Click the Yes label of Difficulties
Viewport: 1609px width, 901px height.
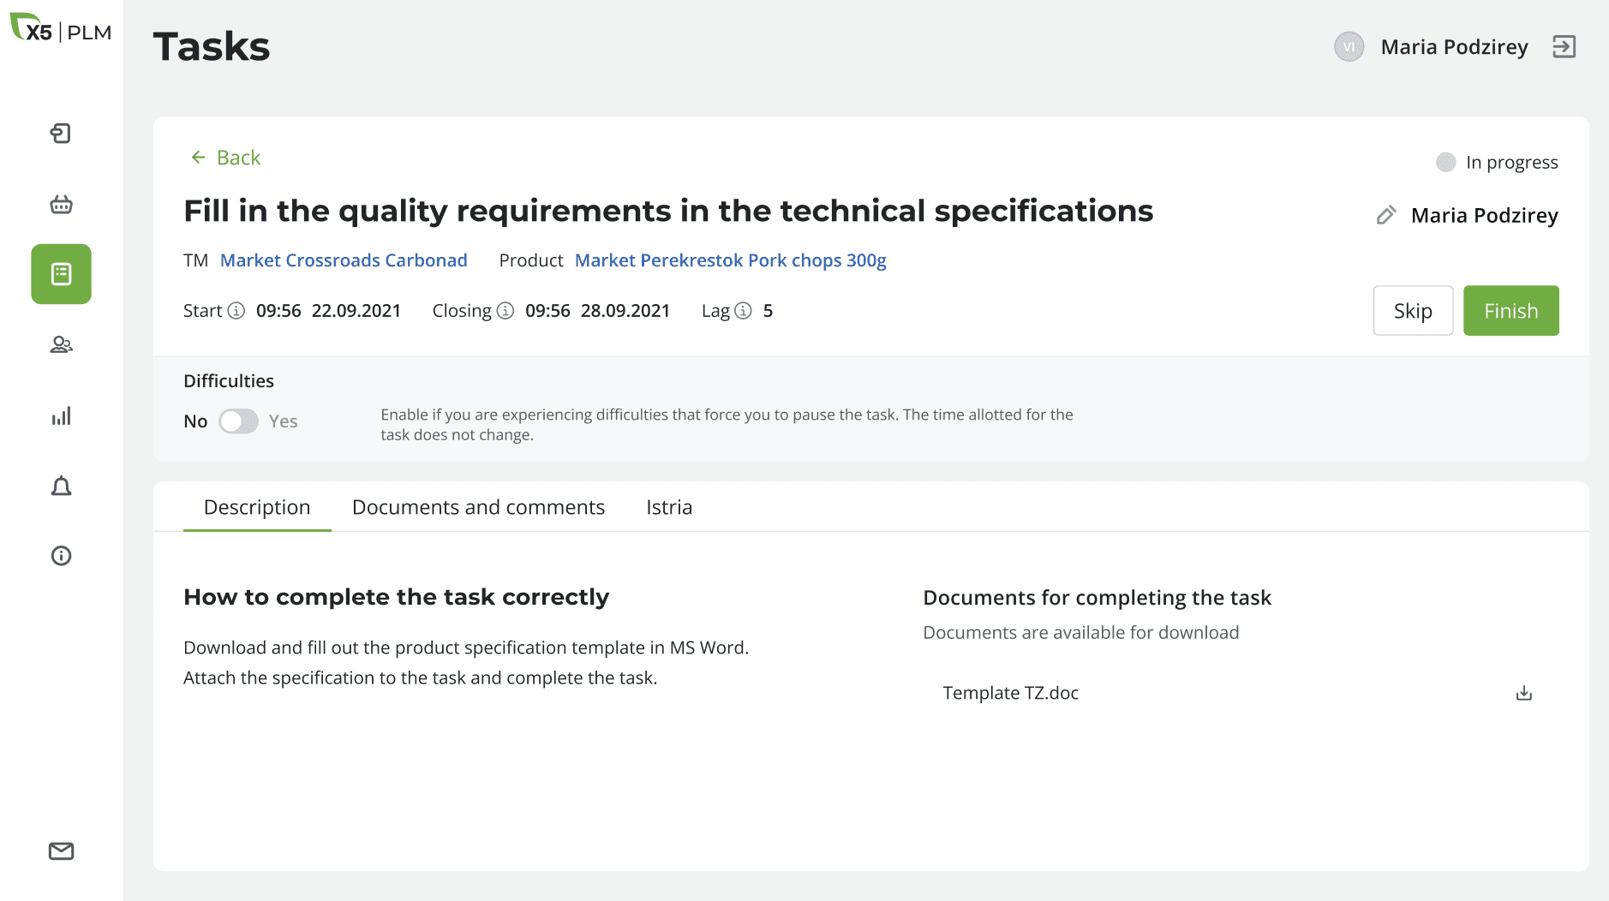pos(283,421)
